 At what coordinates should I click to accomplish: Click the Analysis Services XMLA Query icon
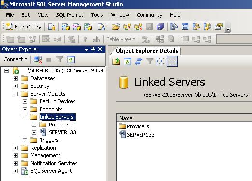click(88, 27)
